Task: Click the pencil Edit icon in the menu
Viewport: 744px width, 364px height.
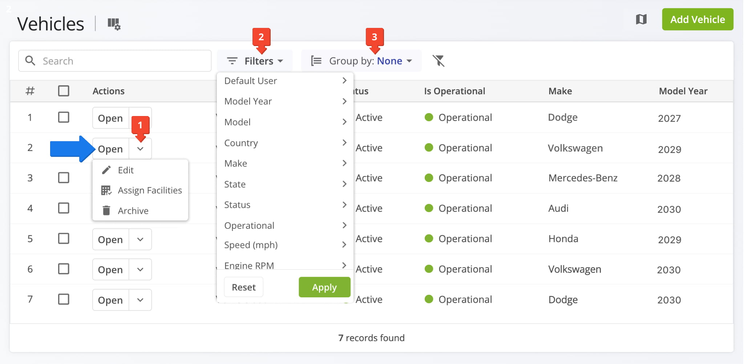Action: point(106,170)
